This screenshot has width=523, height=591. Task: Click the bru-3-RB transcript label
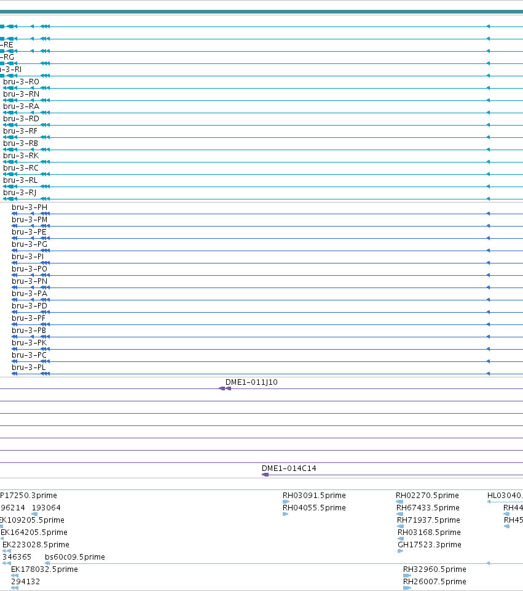pyautogui.click(x=21, y=143)
